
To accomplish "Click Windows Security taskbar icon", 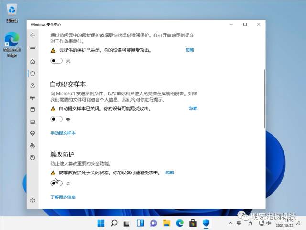I will pos(206,223).
